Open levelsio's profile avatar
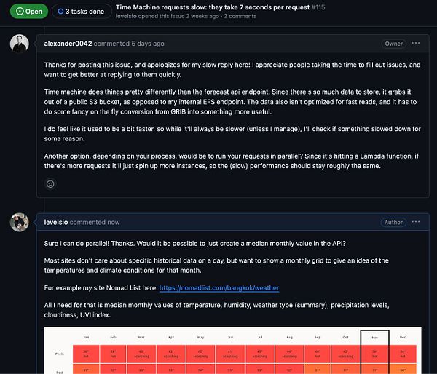 click(20, 222)
